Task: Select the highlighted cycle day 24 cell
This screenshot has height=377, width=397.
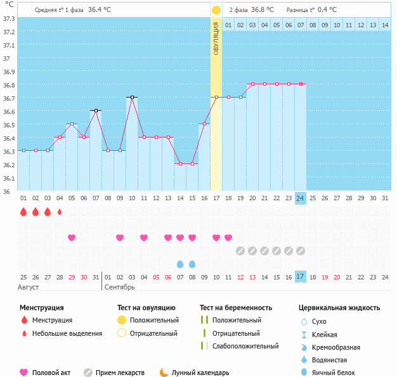Action: (301, 198)
